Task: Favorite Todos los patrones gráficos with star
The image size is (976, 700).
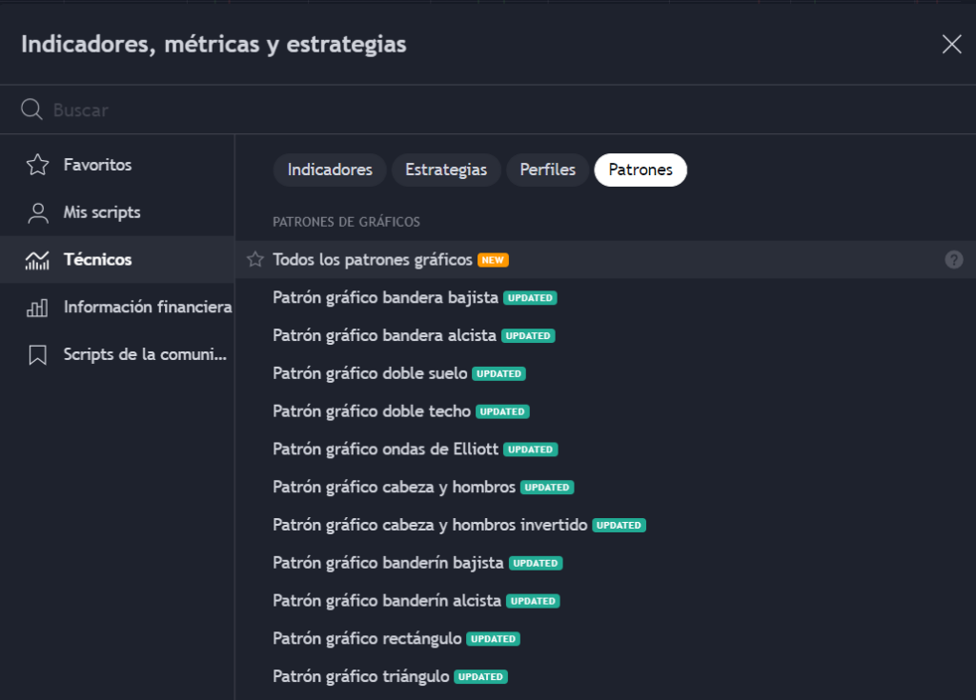Action: (x=254, y=259)
